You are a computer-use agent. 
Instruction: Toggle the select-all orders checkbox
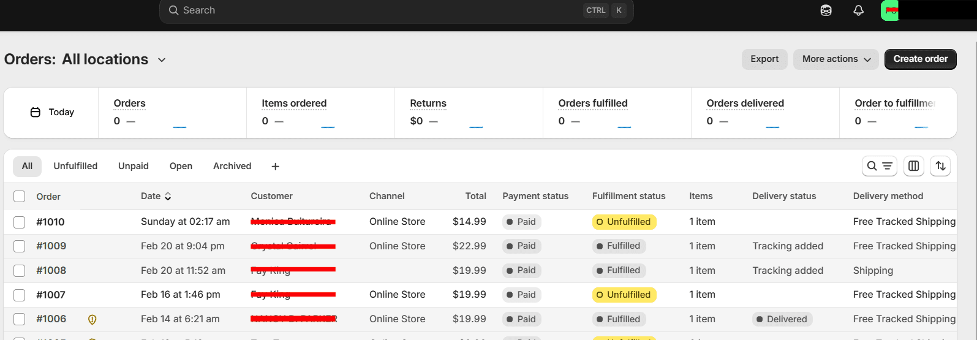[x=20, y=196]
